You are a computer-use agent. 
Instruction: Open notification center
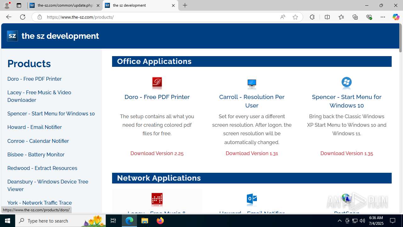393,221
